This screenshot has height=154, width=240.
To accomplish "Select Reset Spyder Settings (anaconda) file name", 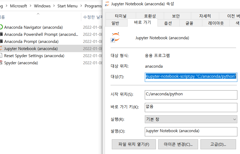I will (x=34, y=56).
